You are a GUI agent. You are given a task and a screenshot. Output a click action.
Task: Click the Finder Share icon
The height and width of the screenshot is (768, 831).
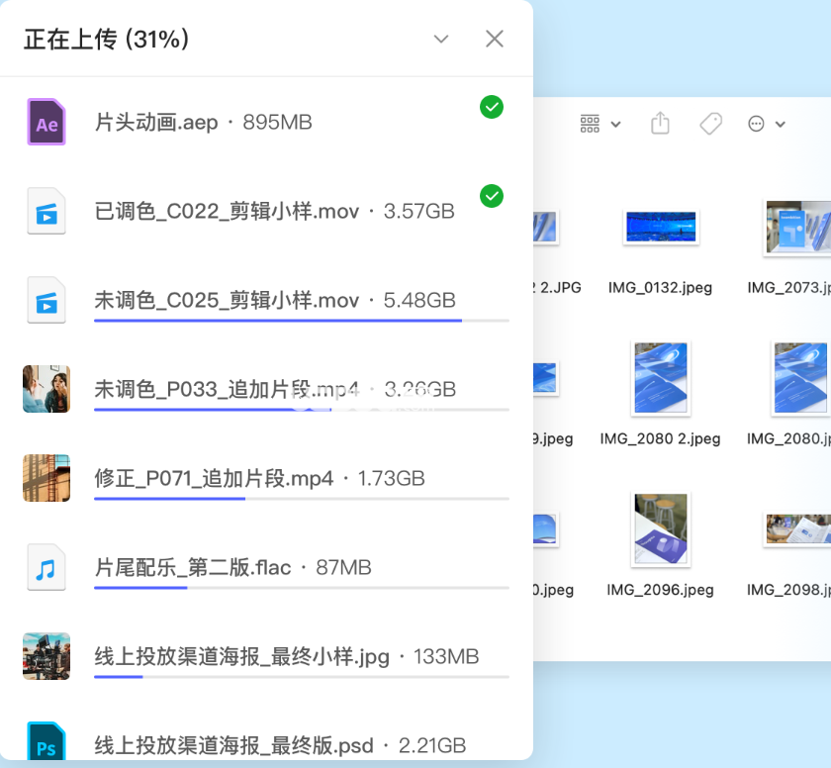point(660,123)
